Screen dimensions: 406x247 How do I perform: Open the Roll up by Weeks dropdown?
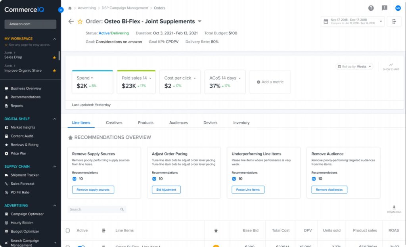point(354,67)
